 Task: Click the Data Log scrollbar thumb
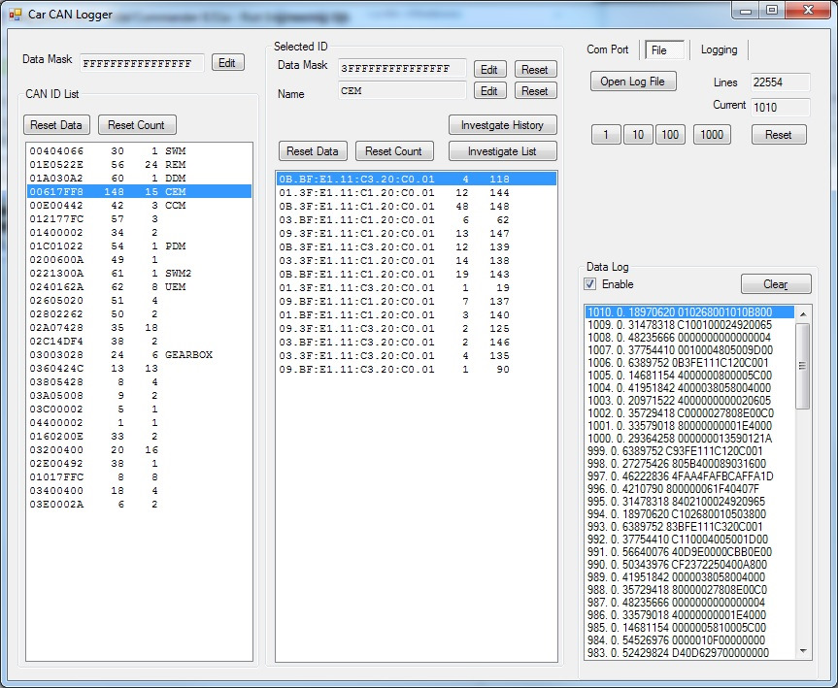coord(803,366)
